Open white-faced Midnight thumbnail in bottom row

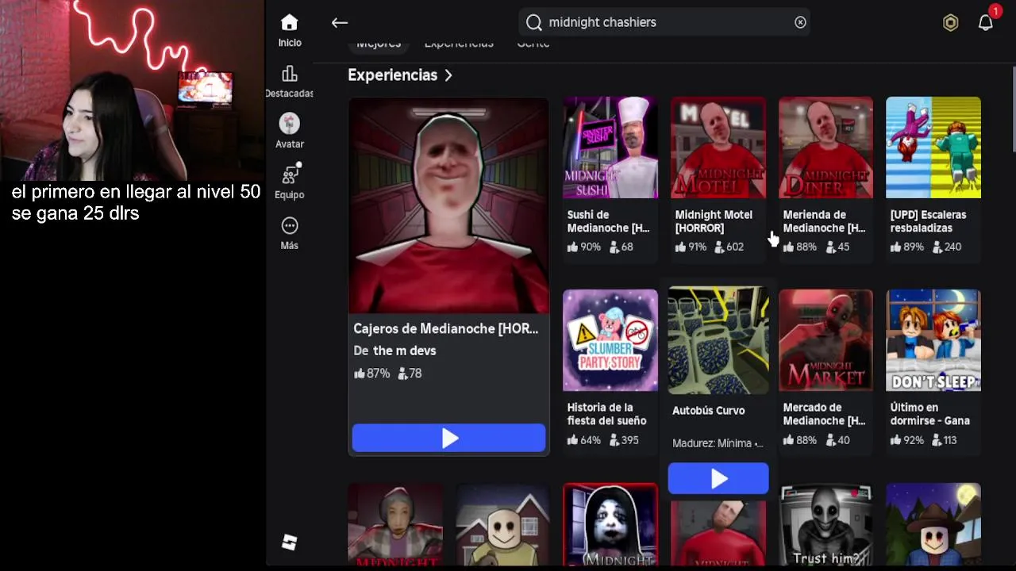(610, 525)
